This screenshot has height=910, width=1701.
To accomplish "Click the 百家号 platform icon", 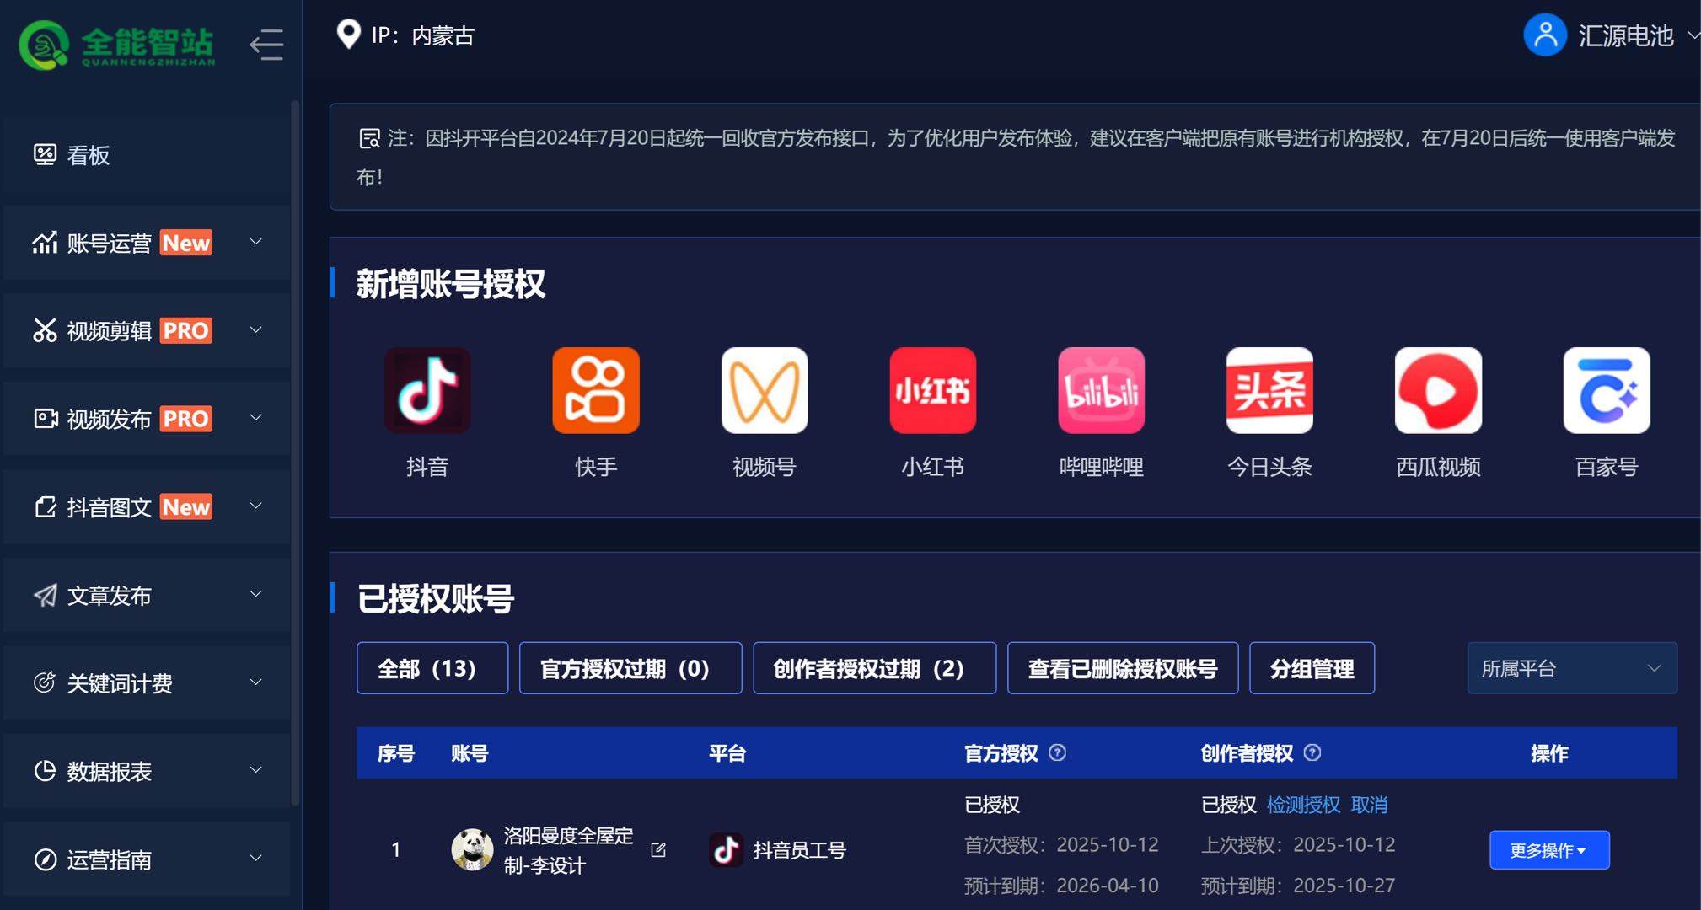I will click(1607, 391).
